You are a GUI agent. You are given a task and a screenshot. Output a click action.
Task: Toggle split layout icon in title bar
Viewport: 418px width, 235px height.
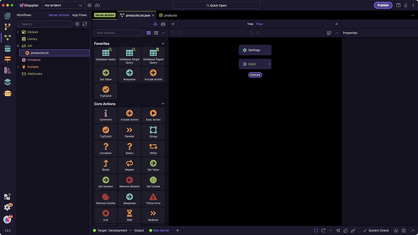point(398,5)
